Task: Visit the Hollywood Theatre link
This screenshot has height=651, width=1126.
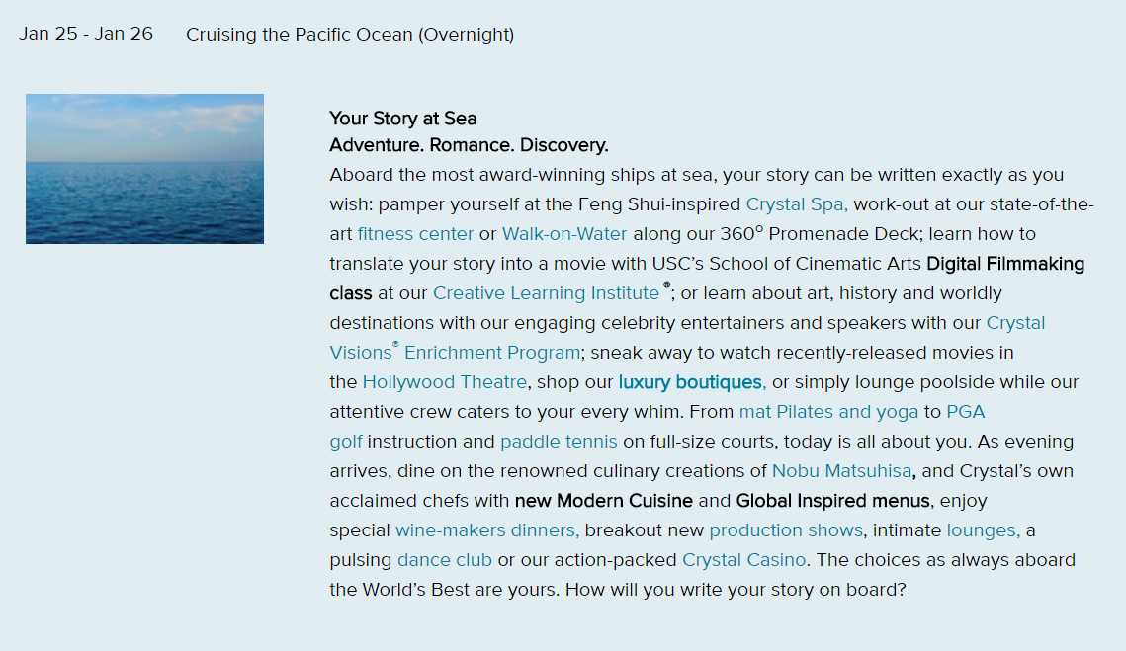Action: 445,382
